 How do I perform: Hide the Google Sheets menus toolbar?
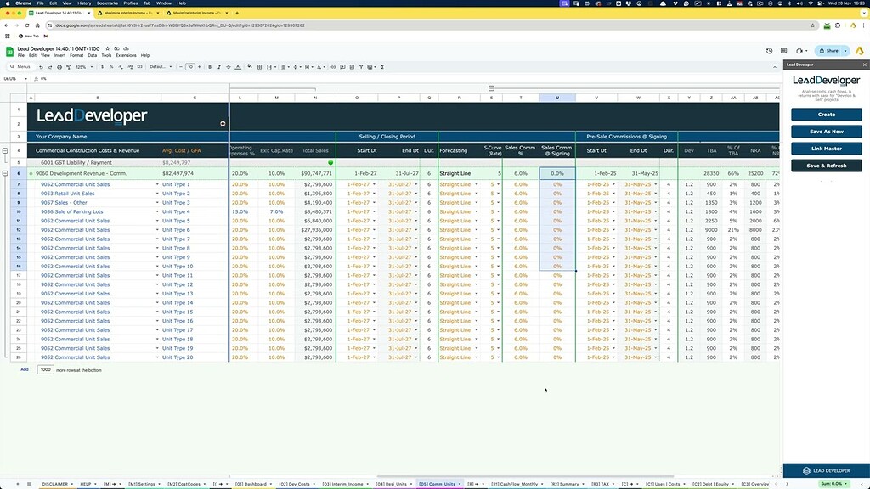[775, 67]
